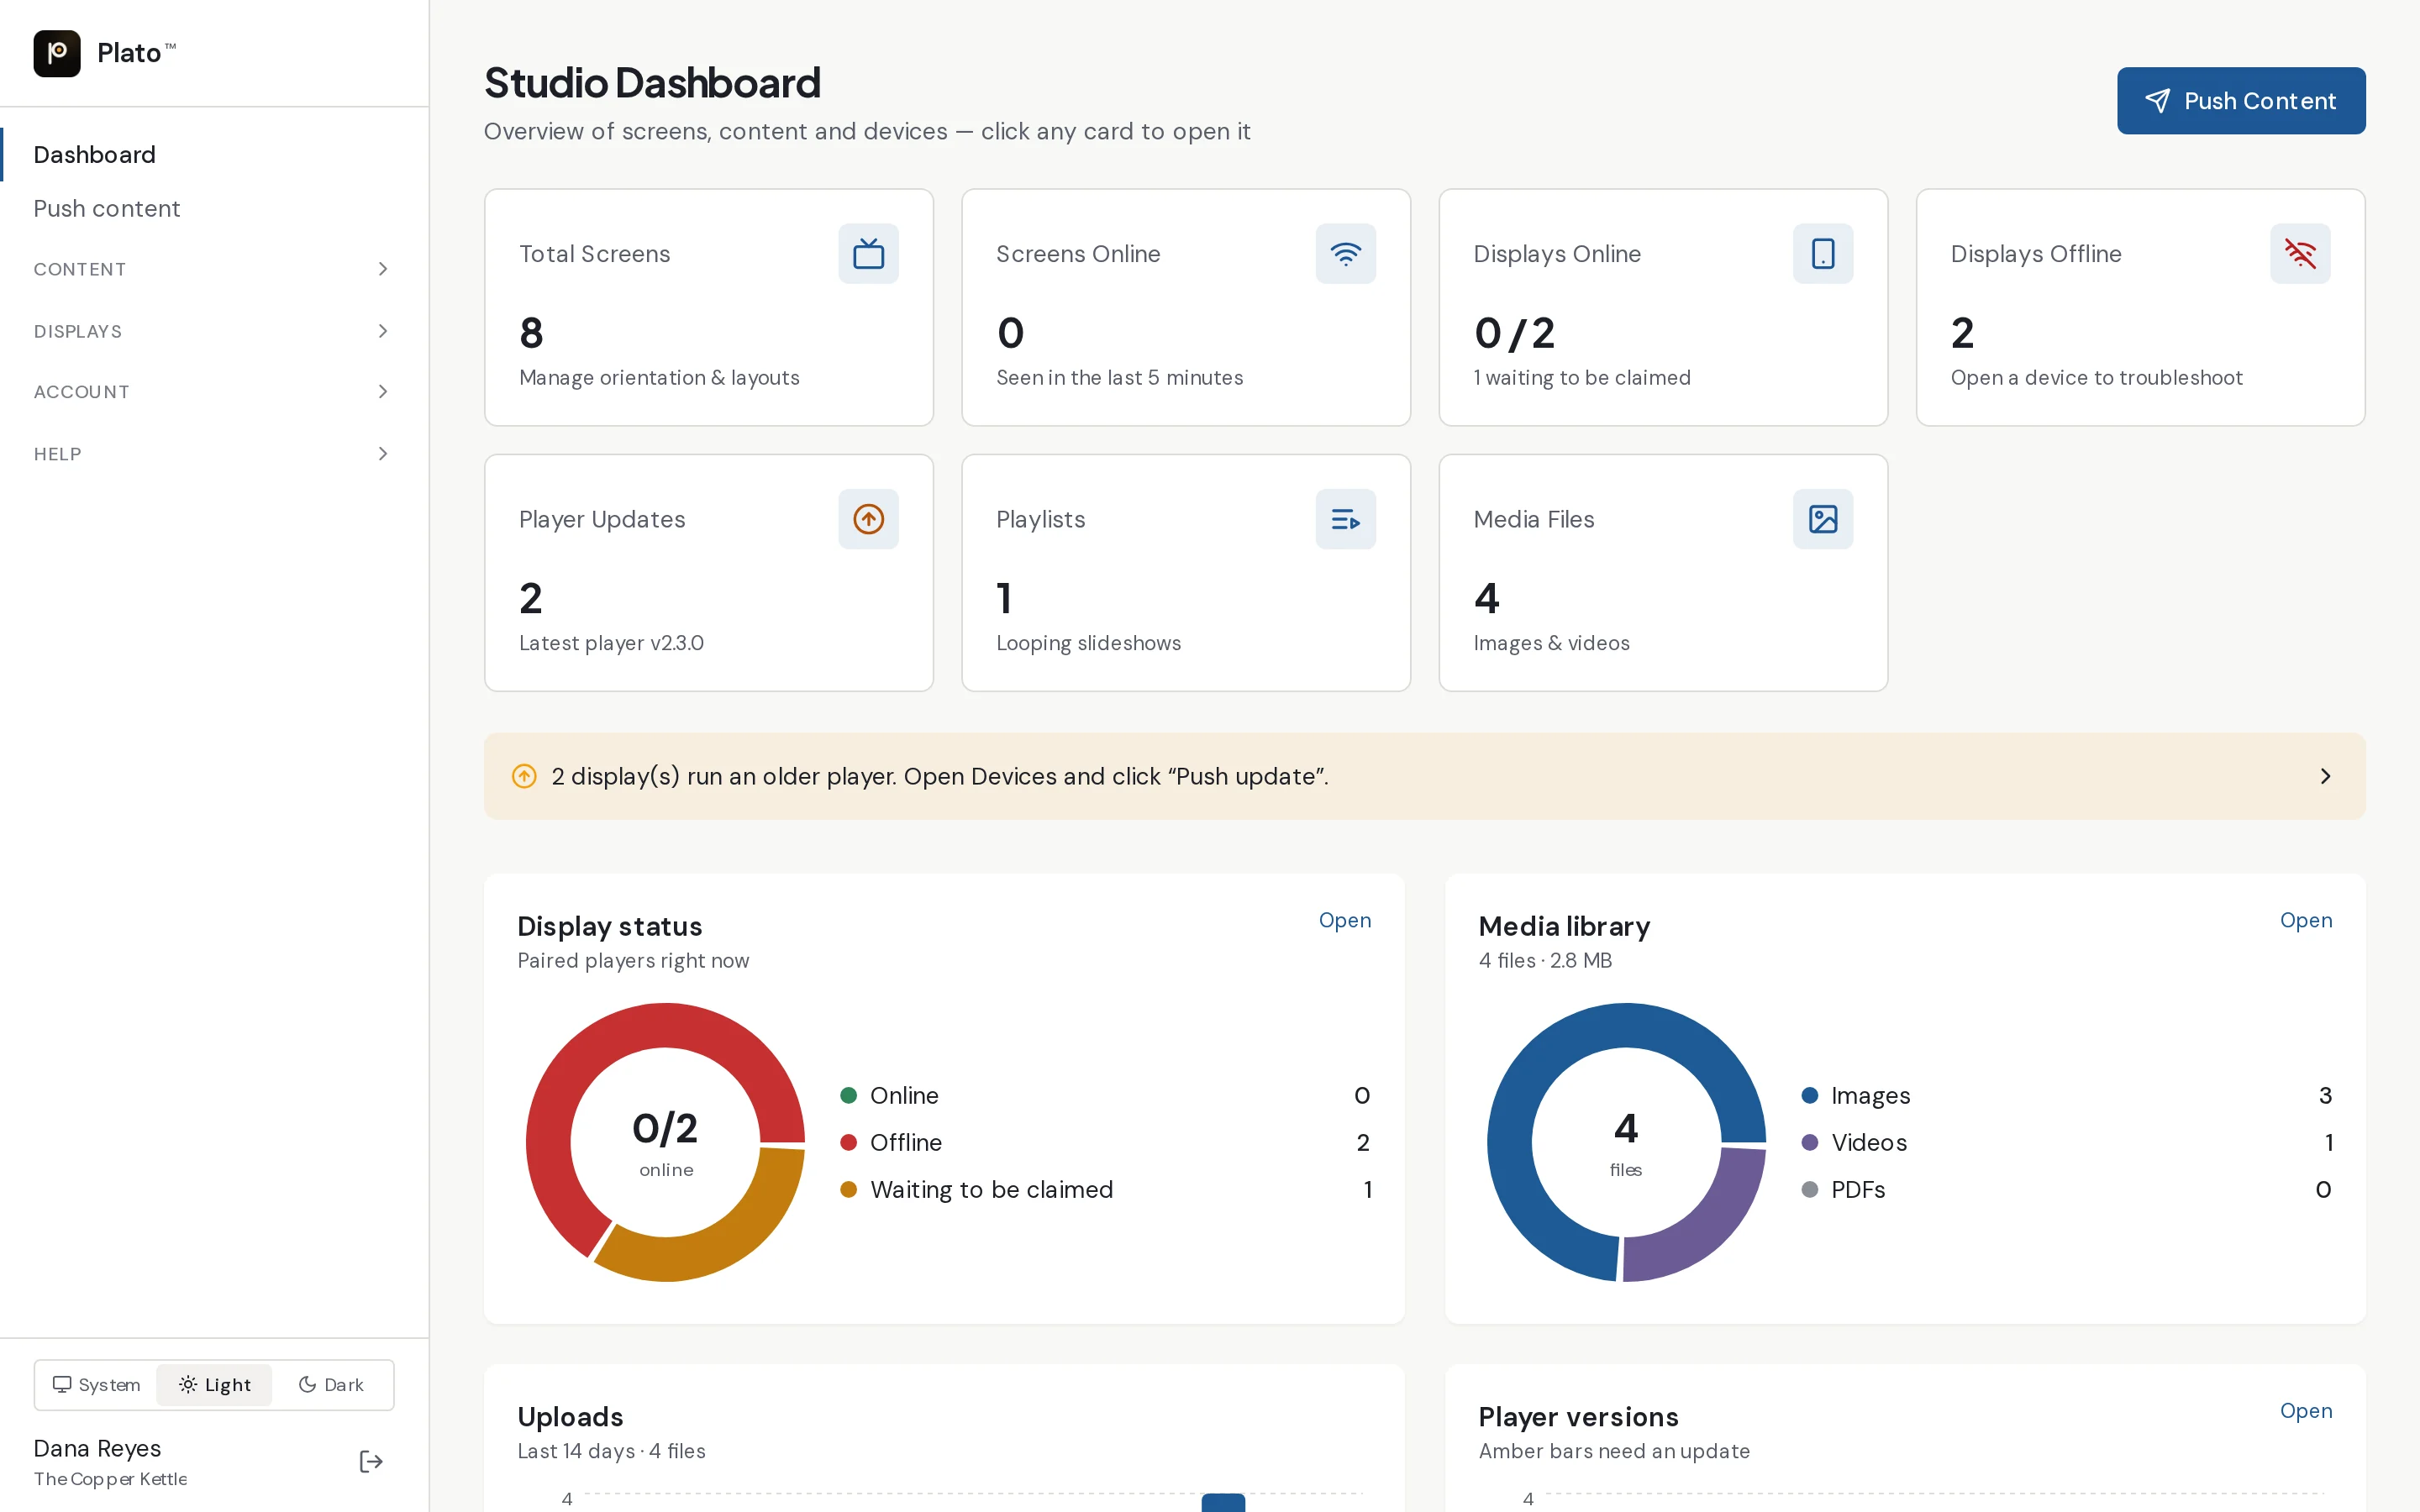Click '1 waiting to be claimed' text

coord(1582,378)
